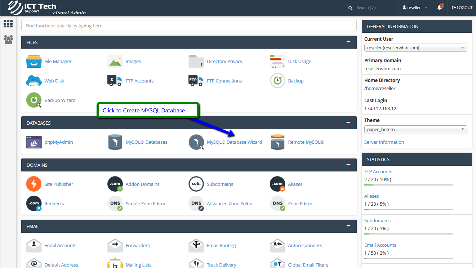
Task: Click the Disk Usage icon
Action: tap(277, 61)
